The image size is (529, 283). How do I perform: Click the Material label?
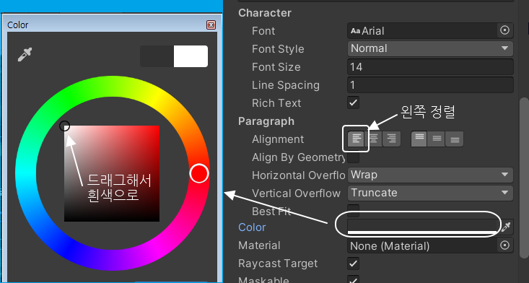pyautogui.click(x=259, y=245)
